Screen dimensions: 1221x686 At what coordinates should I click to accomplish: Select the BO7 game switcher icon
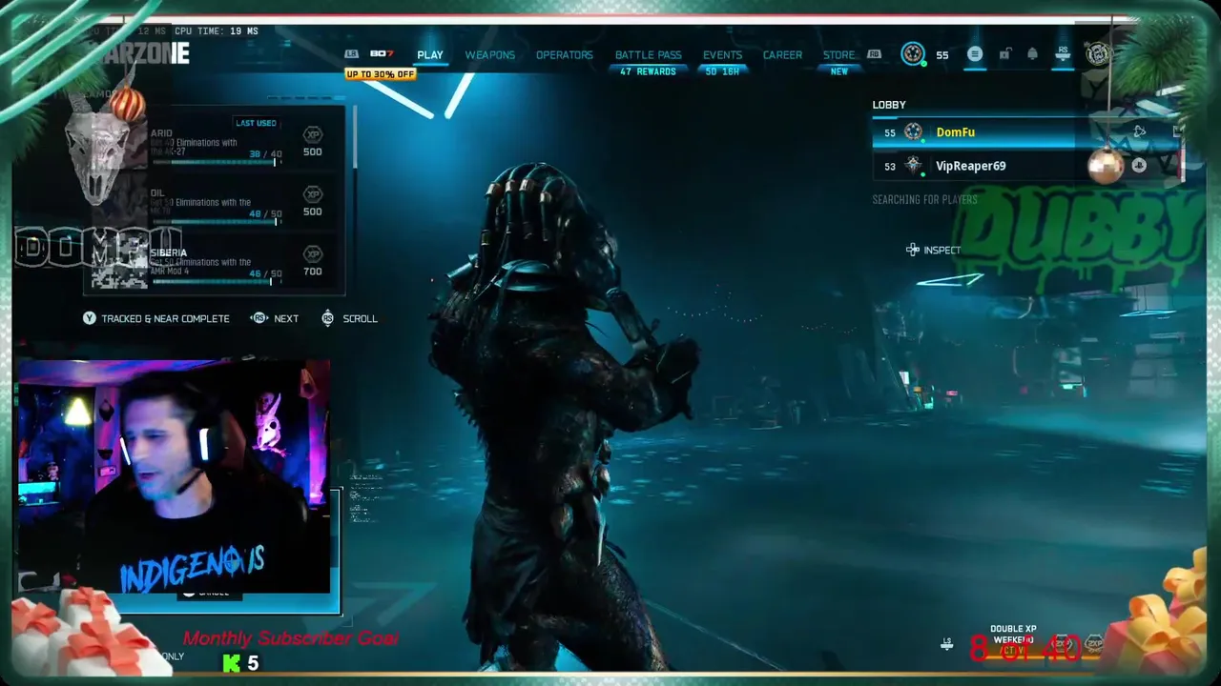click(x=382, y=54)
